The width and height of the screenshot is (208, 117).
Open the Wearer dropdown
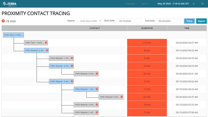pyautogui.click(x=90, y=21)
